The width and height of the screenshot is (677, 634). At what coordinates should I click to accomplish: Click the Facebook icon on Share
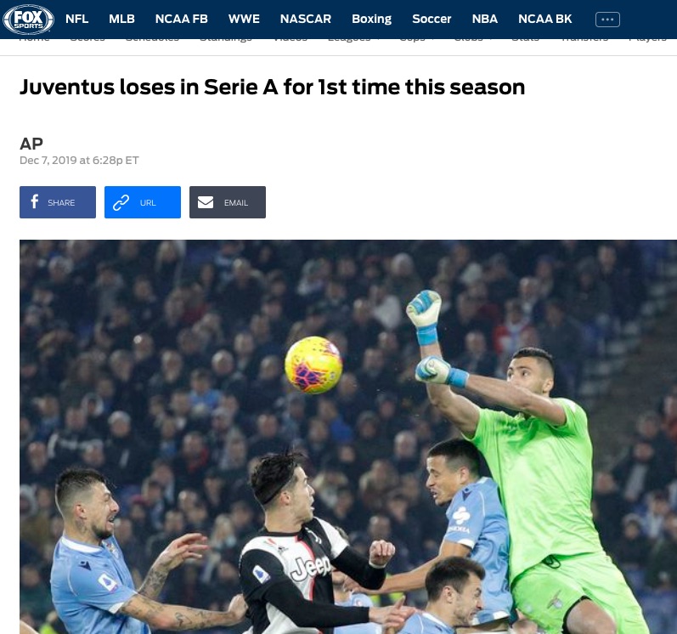(x=35, y=201)
